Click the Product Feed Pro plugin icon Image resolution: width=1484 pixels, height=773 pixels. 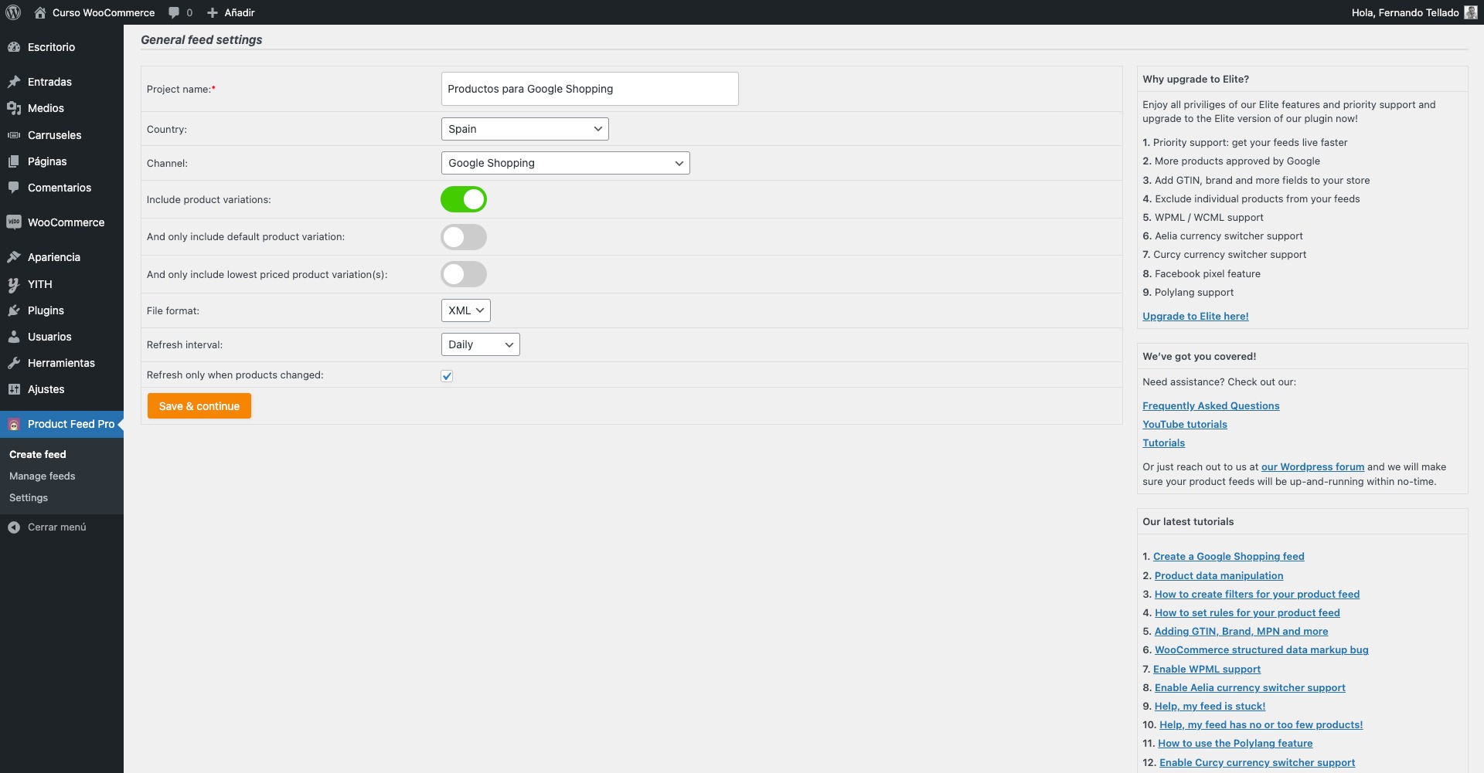coord(14,424)
